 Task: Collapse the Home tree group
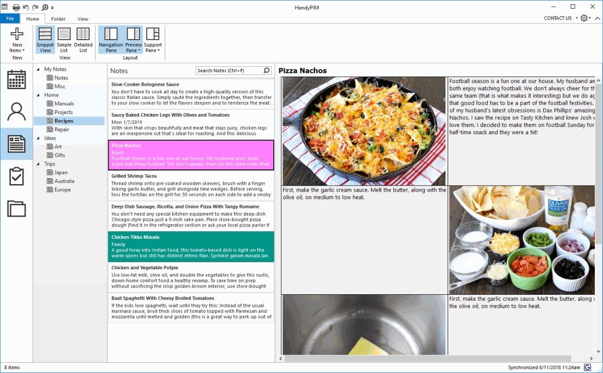point(38,95)
